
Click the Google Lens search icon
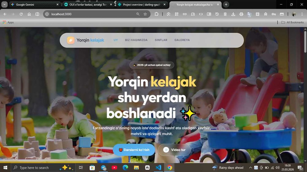pos(168,14)
